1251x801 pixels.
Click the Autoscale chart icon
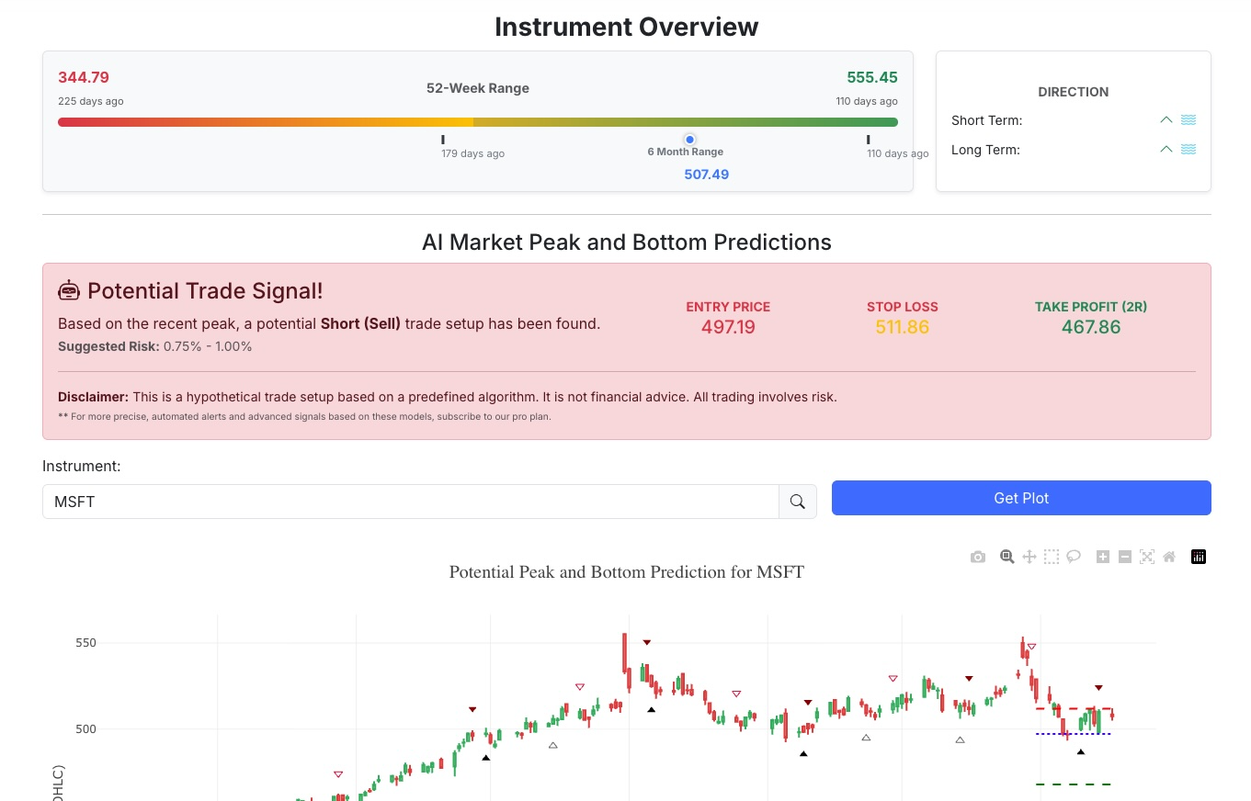pos(1147,557)
